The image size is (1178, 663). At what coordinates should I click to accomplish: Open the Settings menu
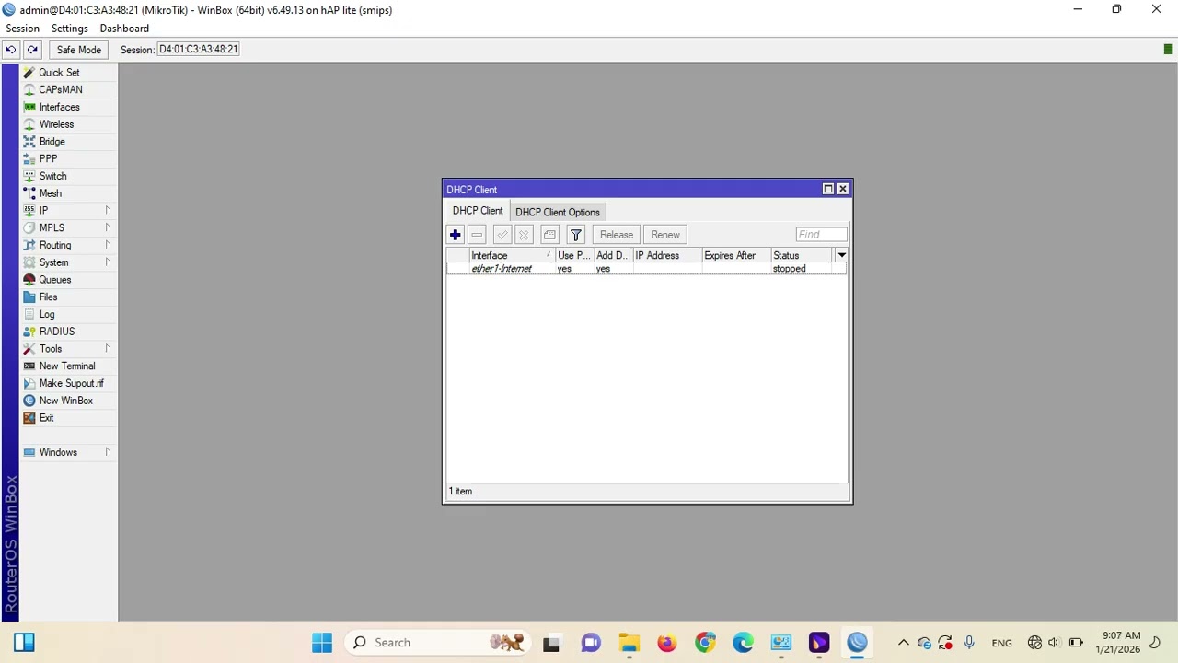pos(70,29)
